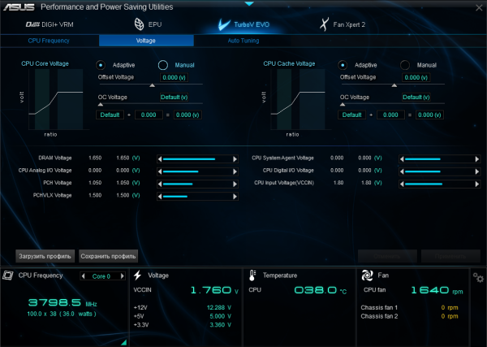Click the Сохранить профиль button
The image size is (487, 347).
click(108, 255)
